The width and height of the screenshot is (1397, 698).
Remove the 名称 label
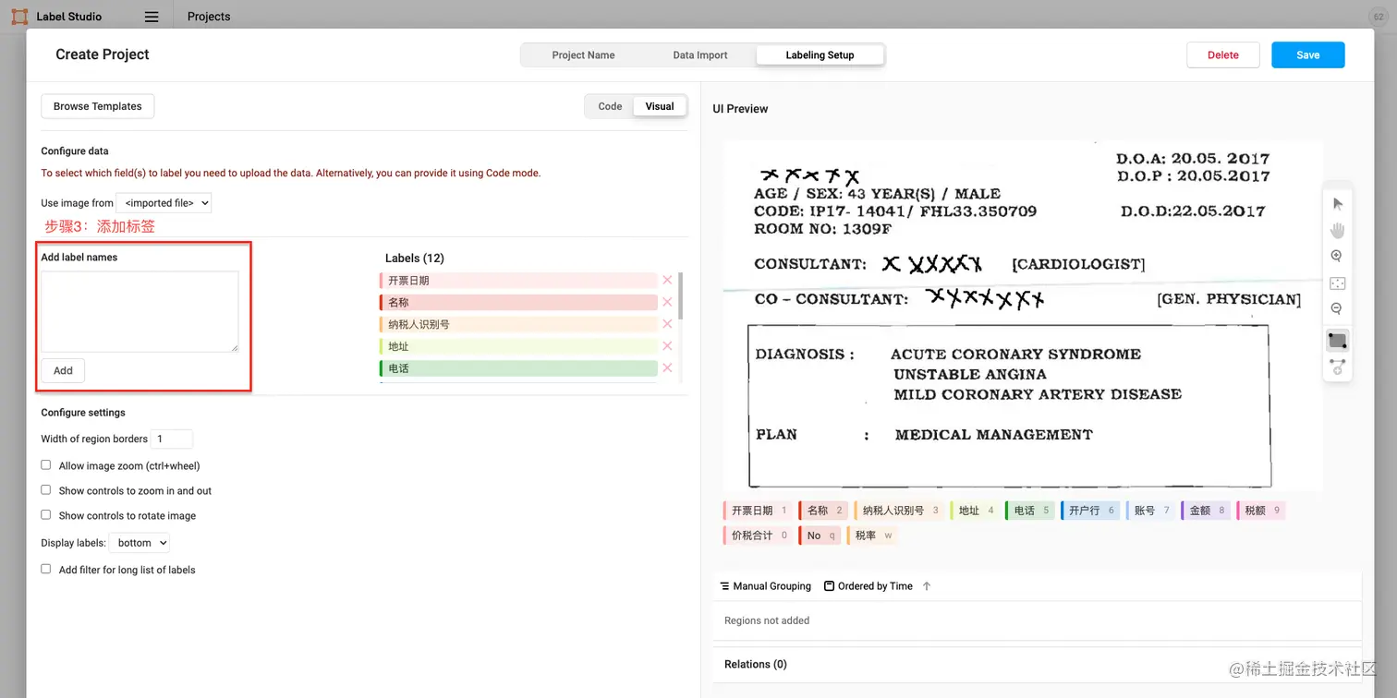pyautogui.click(x=667, y=302)
